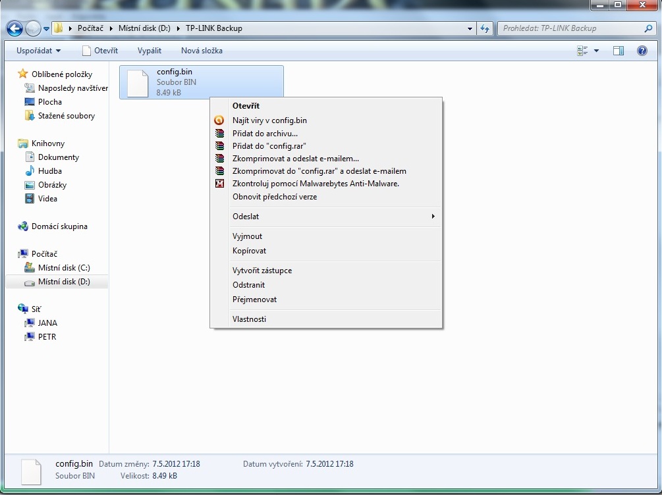Screen dimensions: 662x495
Task: Toggle the preview pane icon
Action: pyautogui.click(x=619, y=51)
